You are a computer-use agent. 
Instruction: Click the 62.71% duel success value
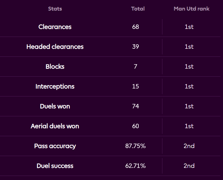[x=135, y=166]
